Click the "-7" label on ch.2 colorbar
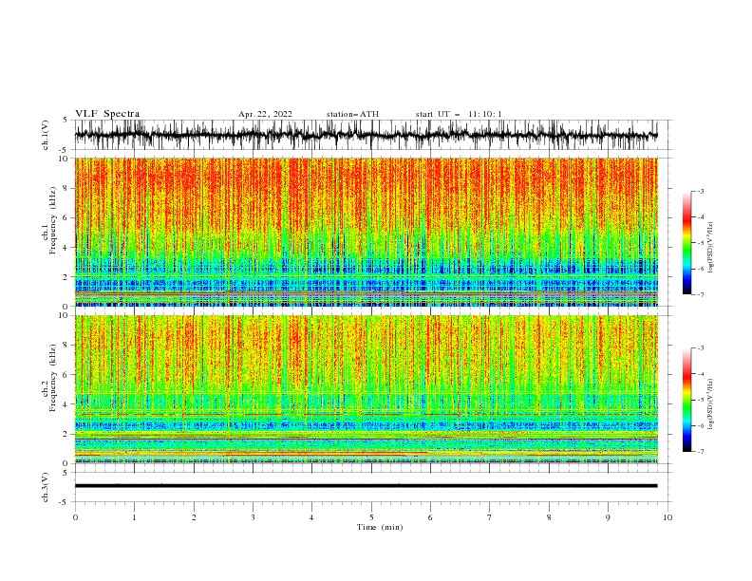Screen dimensions: 752x581 (701, 452)
